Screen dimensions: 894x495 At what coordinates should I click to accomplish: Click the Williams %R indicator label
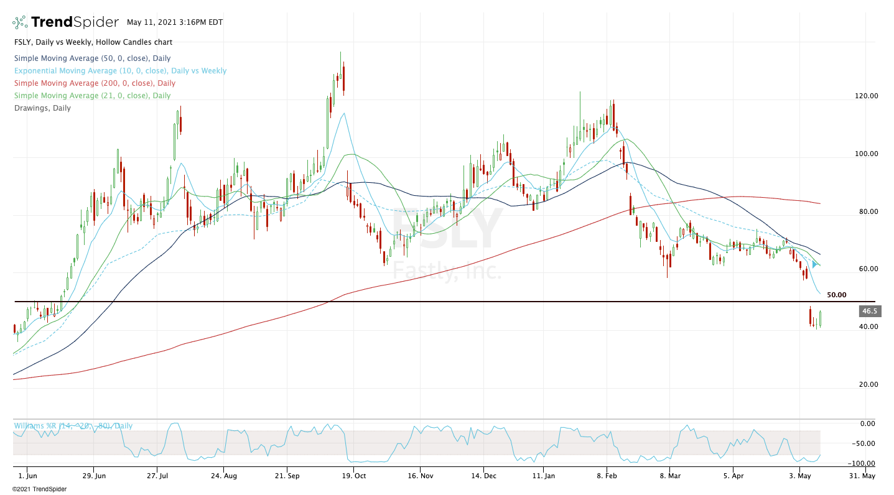click(x=73, y=426)
